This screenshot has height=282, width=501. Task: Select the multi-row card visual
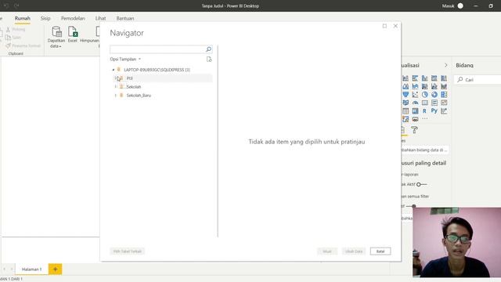(x=434, y=103)
